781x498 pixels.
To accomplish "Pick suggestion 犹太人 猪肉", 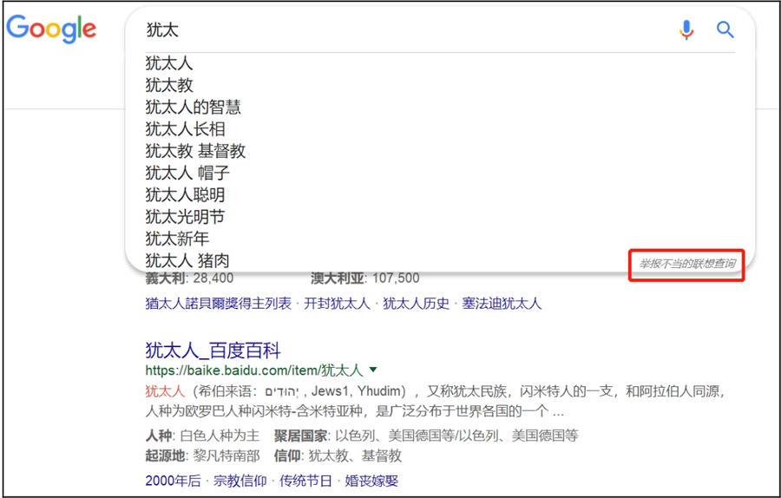I will 187,260.
